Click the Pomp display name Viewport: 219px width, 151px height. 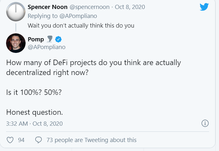tap(36, 40)
